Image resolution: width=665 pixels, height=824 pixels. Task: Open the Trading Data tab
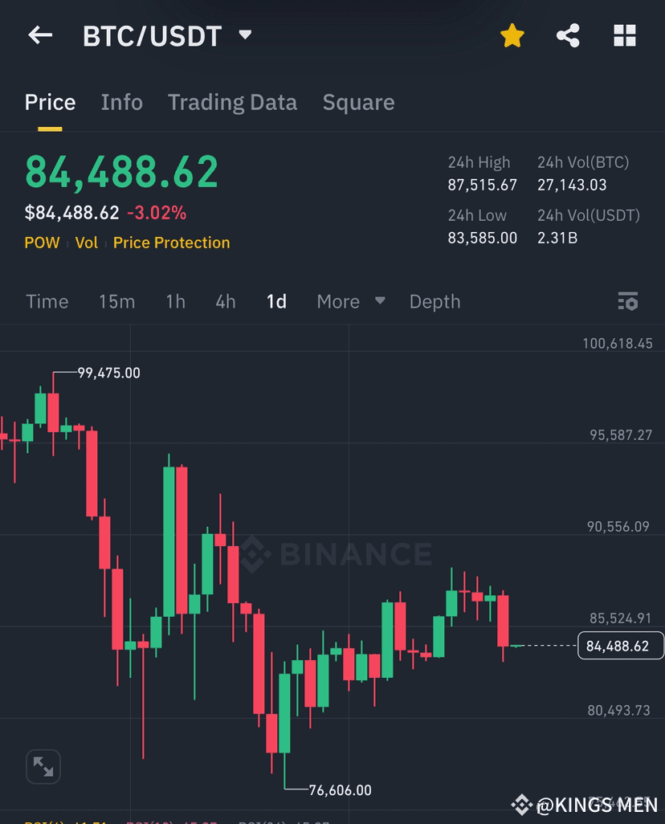(232, 102)
